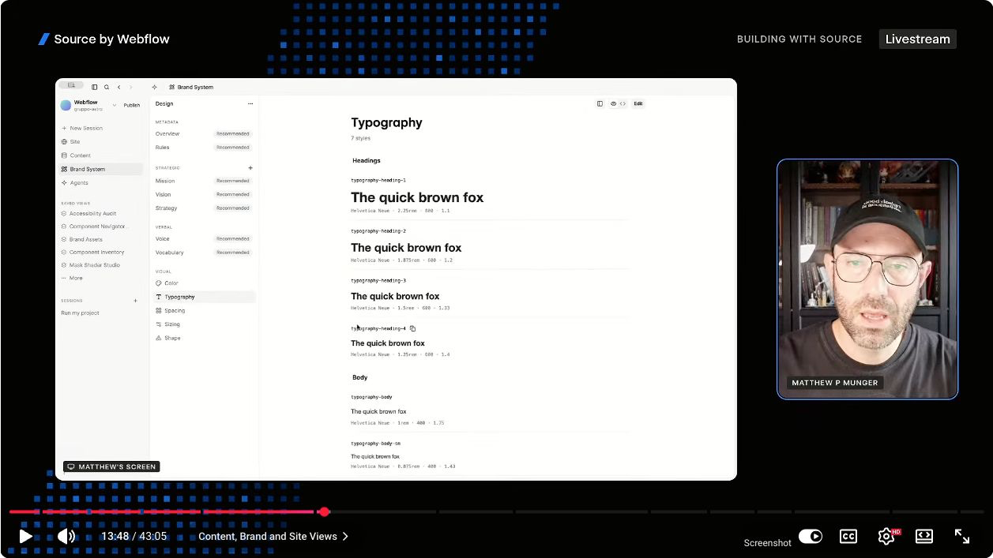Open chapter list at Content, Brand and Site Views

tap(273, 537)
